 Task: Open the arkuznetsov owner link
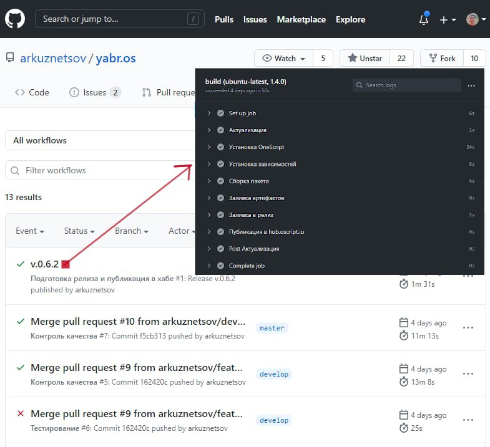click(53, 58)
